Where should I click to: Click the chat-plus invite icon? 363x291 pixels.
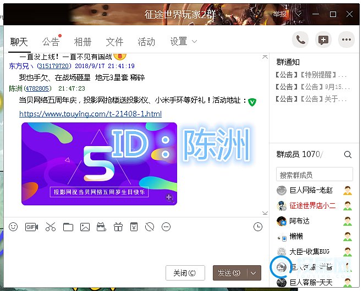(323, 40)
